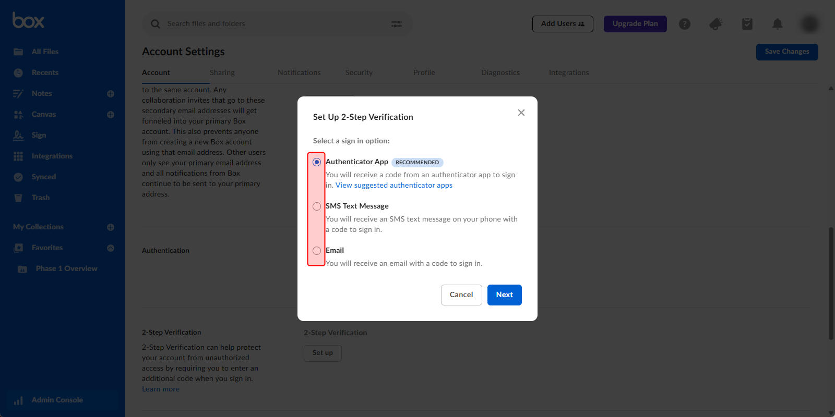Switch to the Notifications tab

click(299, 72)
